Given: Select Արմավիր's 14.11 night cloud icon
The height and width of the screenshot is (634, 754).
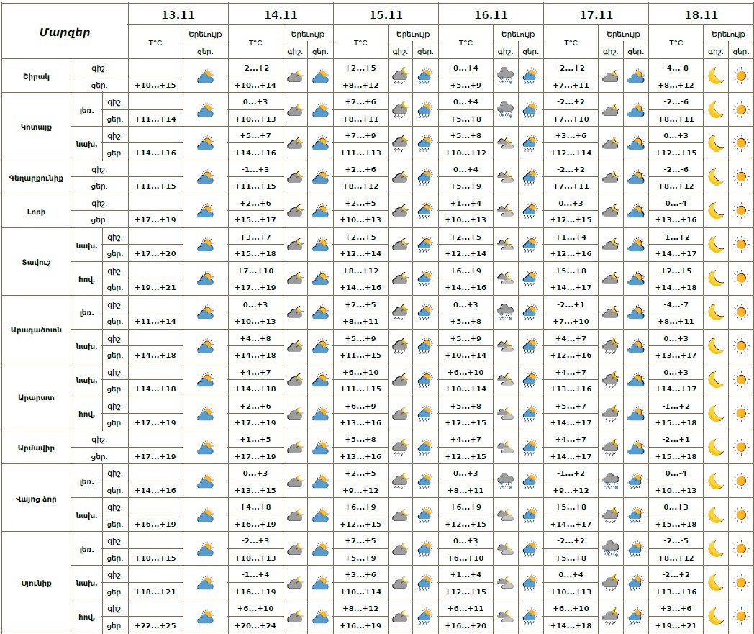Looking at the screenshot, I should [295, 448].
